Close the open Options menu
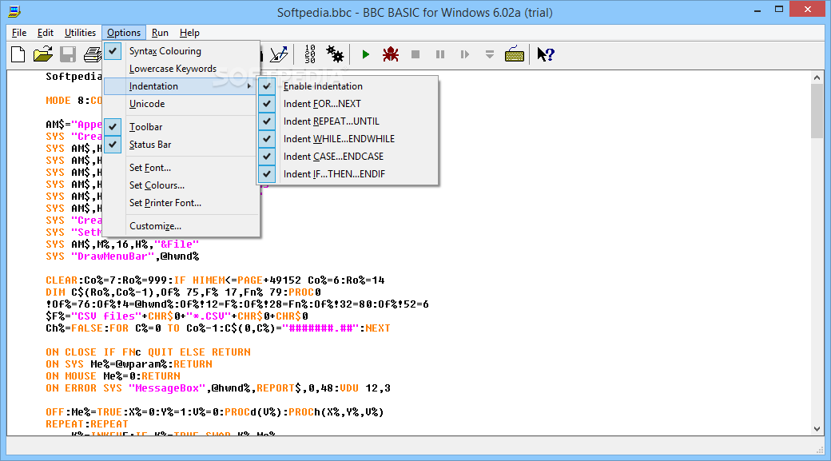This screenshot has height=461, width=831. pos(124,32)
